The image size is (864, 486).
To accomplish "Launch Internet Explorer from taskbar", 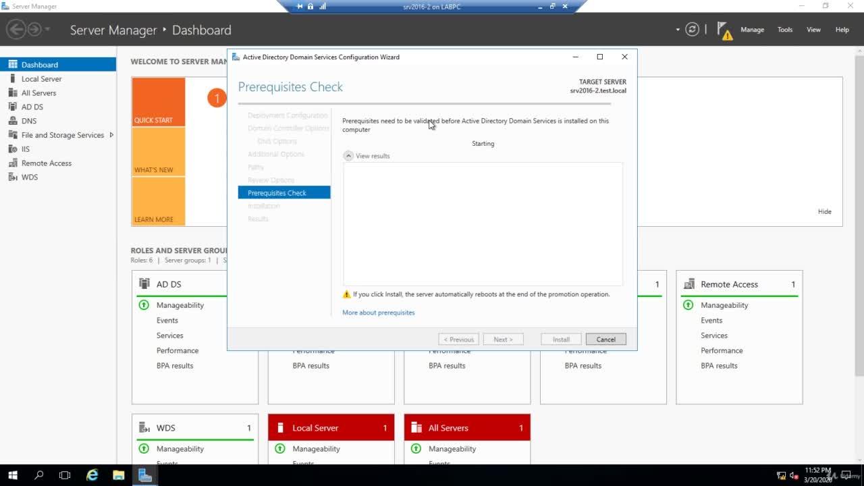I will click(x=92, y=475).
